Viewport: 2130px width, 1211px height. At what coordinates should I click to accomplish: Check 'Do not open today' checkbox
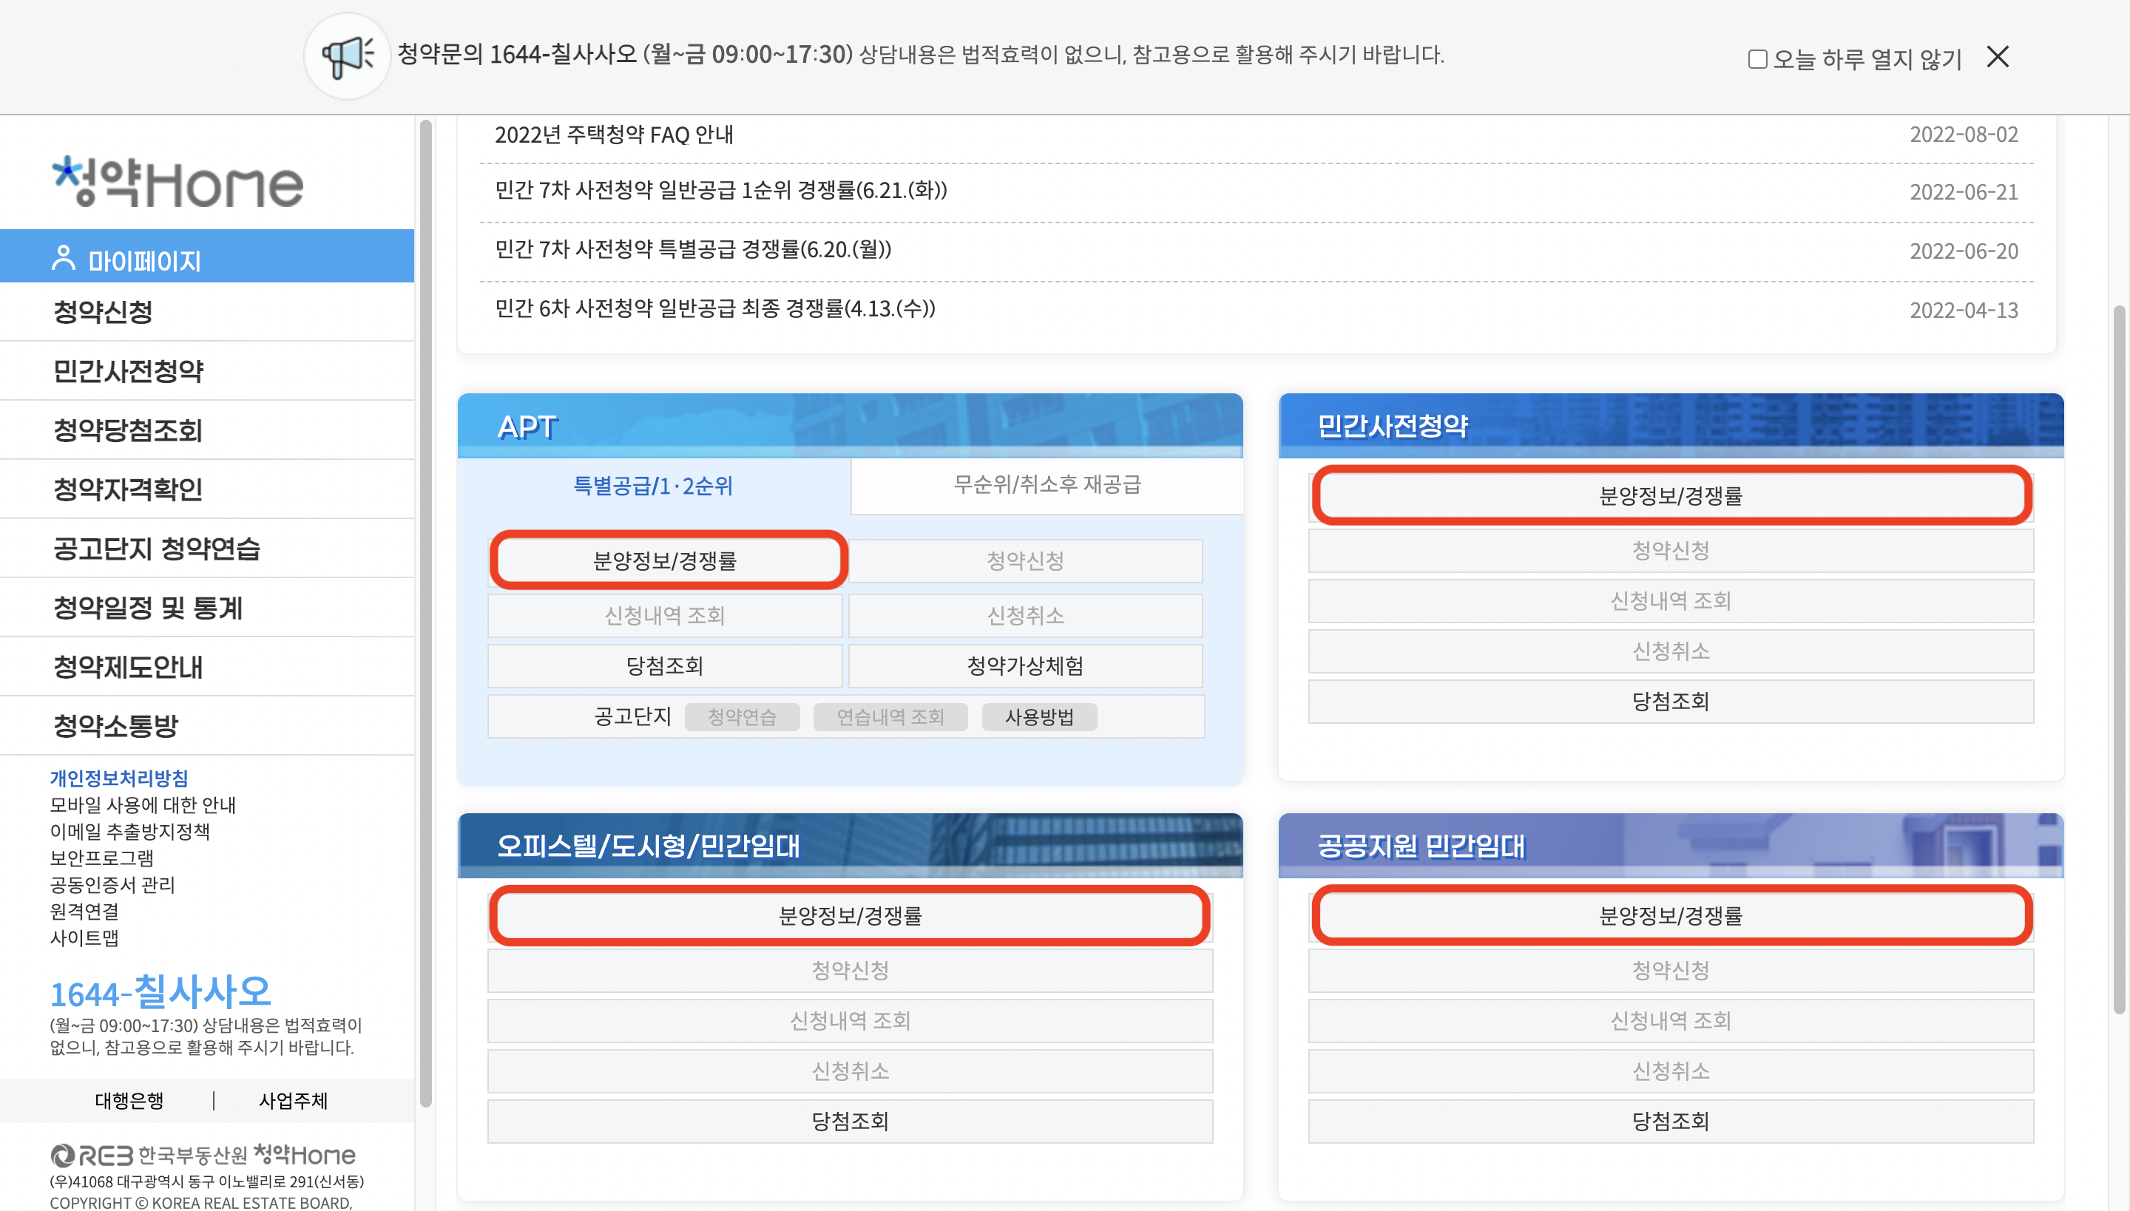[1757, 59]
